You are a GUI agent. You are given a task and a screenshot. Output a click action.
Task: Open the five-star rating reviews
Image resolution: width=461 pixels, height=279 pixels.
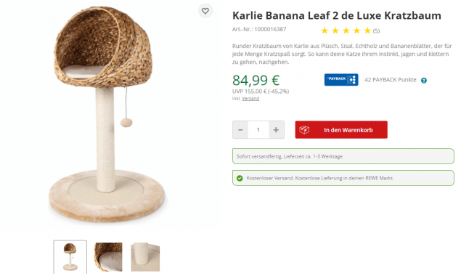click(x=346, y=31)
